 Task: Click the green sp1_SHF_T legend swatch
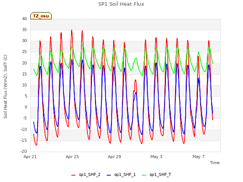(x=144, y=175)
